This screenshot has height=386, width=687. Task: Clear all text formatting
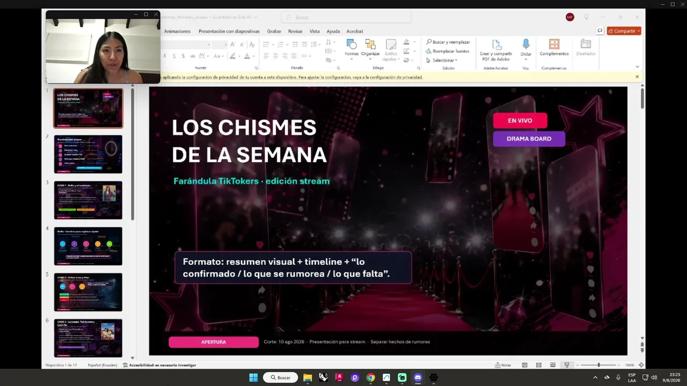point(252,44)
